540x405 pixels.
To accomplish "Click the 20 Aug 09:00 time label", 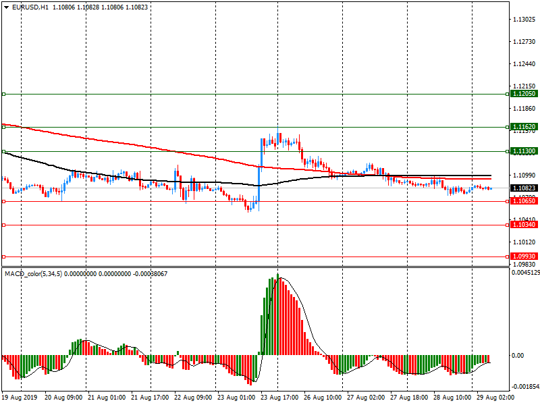I will click(x=63, y=398).
